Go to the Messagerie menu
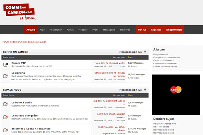Image resolution: width=203 pixels, height=135 pixels. coord(109,30)
